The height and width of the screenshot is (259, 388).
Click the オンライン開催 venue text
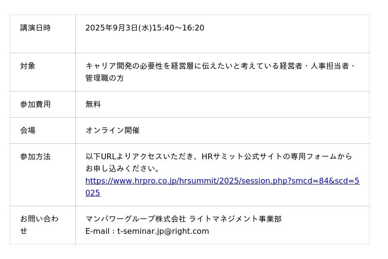(113, 130)
